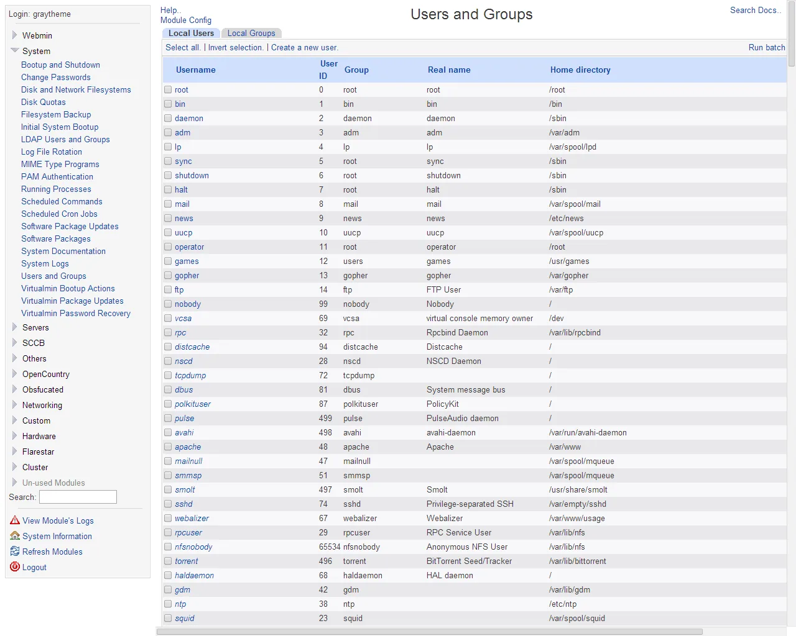Click Run batch
The image size is (796, 636).
tap(766, 47)
